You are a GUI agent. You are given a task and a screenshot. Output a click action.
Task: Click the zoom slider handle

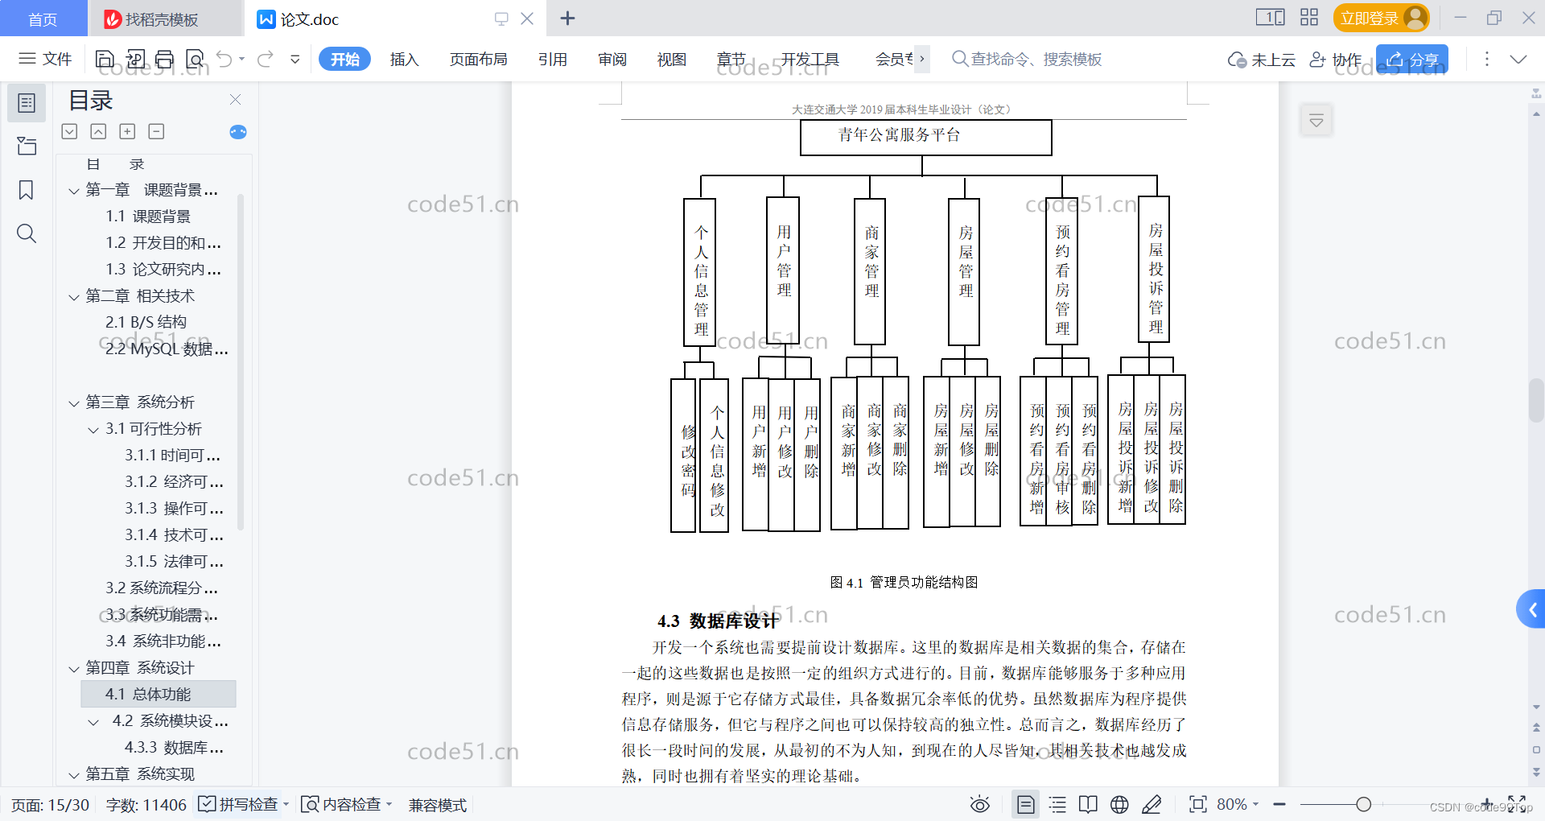[x=1363, y=804]
